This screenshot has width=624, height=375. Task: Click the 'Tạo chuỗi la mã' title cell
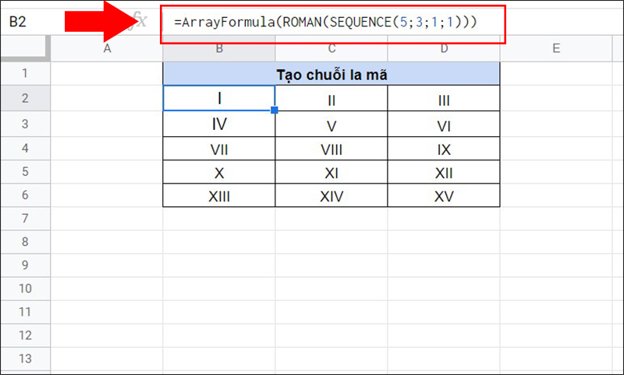(x=331, y=74)
